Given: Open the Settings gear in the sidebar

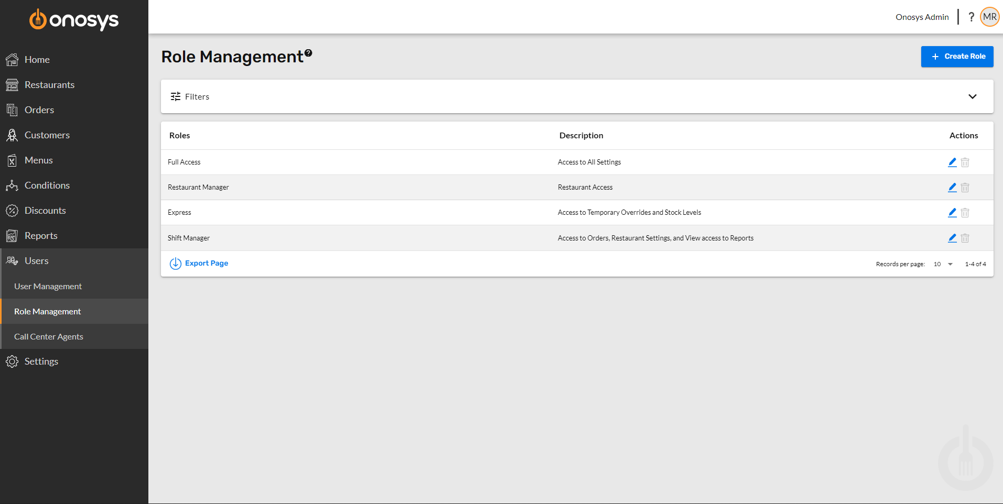Looking at the screenshot, I should click(x=12, y=361).
